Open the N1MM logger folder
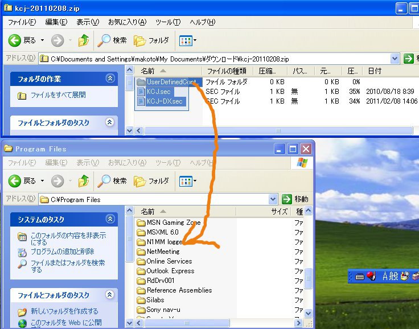Image resolution: width=419 pixels, height=329 pixels. pos(164,242)
